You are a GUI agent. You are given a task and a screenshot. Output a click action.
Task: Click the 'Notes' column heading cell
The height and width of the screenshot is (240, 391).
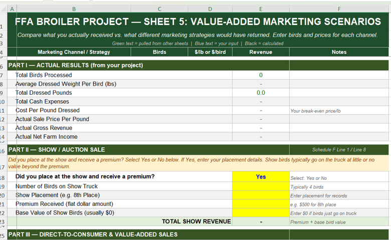(339, 52)
